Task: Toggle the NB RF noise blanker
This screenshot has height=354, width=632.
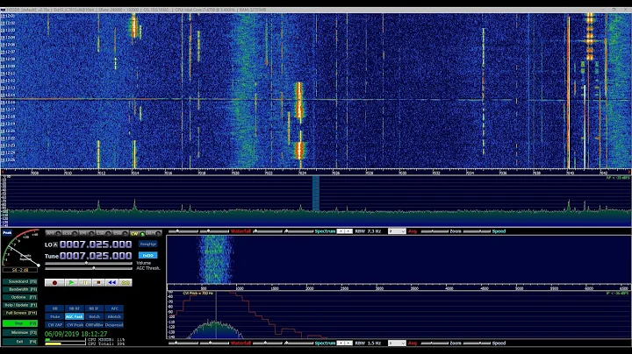Action: [74, 308]
